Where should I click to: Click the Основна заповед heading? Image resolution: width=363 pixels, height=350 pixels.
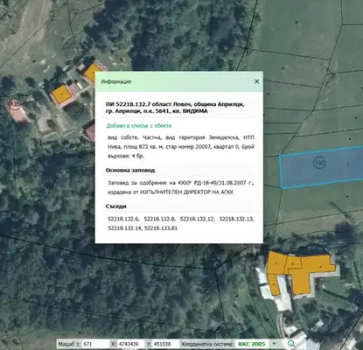130,171
